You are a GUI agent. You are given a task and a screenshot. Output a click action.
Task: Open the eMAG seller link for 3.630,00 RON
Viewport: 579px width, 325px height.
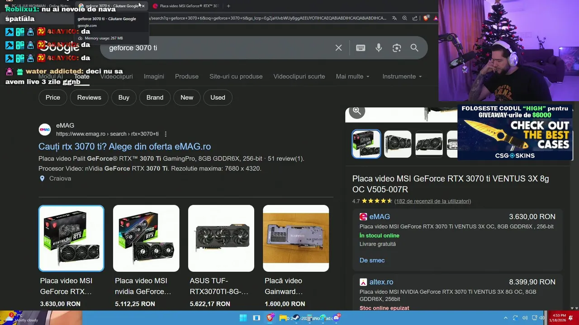(380, 217)
